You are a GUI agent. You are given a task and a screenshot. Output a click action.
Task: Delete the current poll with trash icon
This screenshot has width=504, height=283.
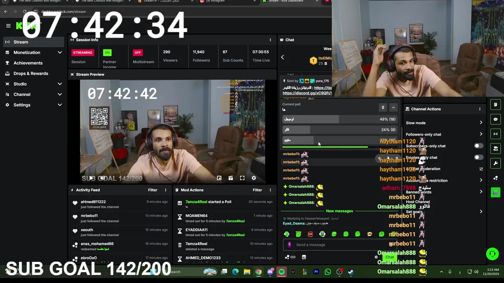(383, 107)
